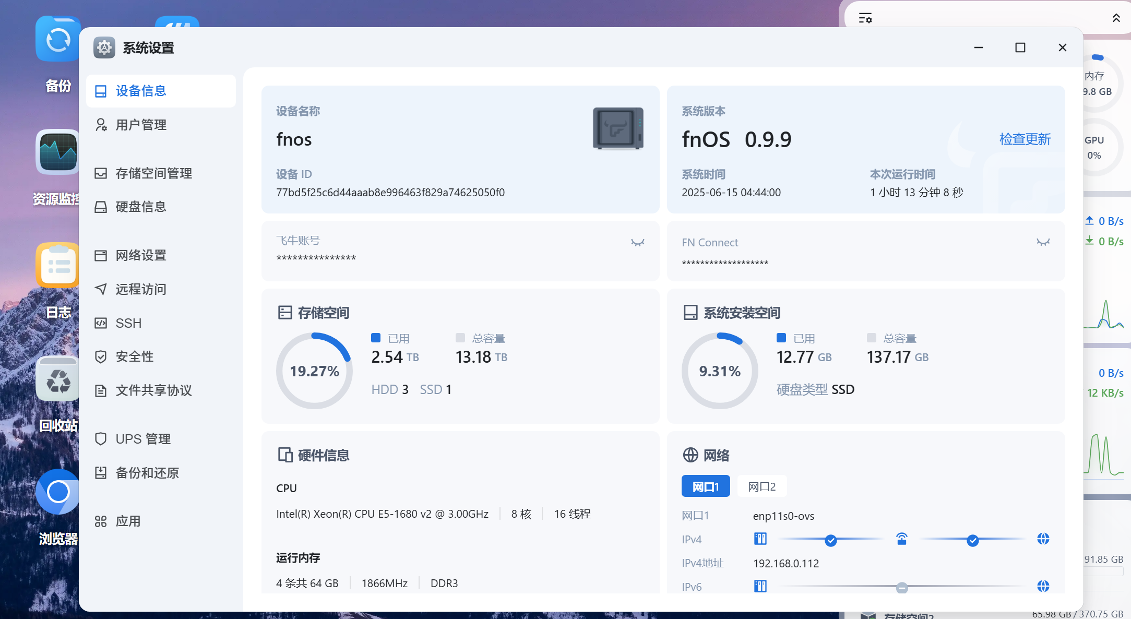Viewport: 1131px width, 619px height.
Task: Click the IPv6 network port icon
Action: coord(760,586)
